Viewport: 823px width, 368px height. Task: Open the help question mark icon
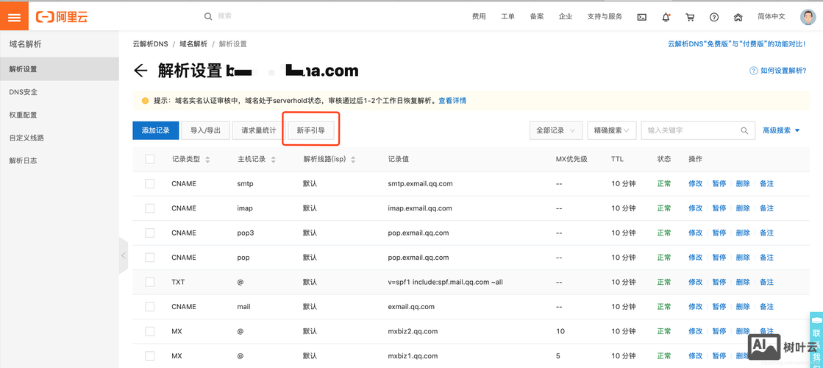[x=714, y=17]
